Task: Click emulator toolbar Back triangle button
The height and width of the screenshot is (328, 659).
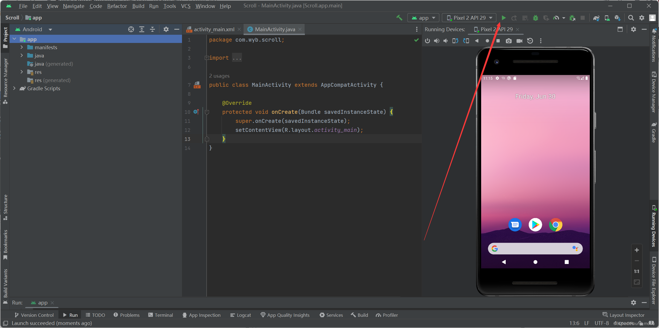Action: 477,41
